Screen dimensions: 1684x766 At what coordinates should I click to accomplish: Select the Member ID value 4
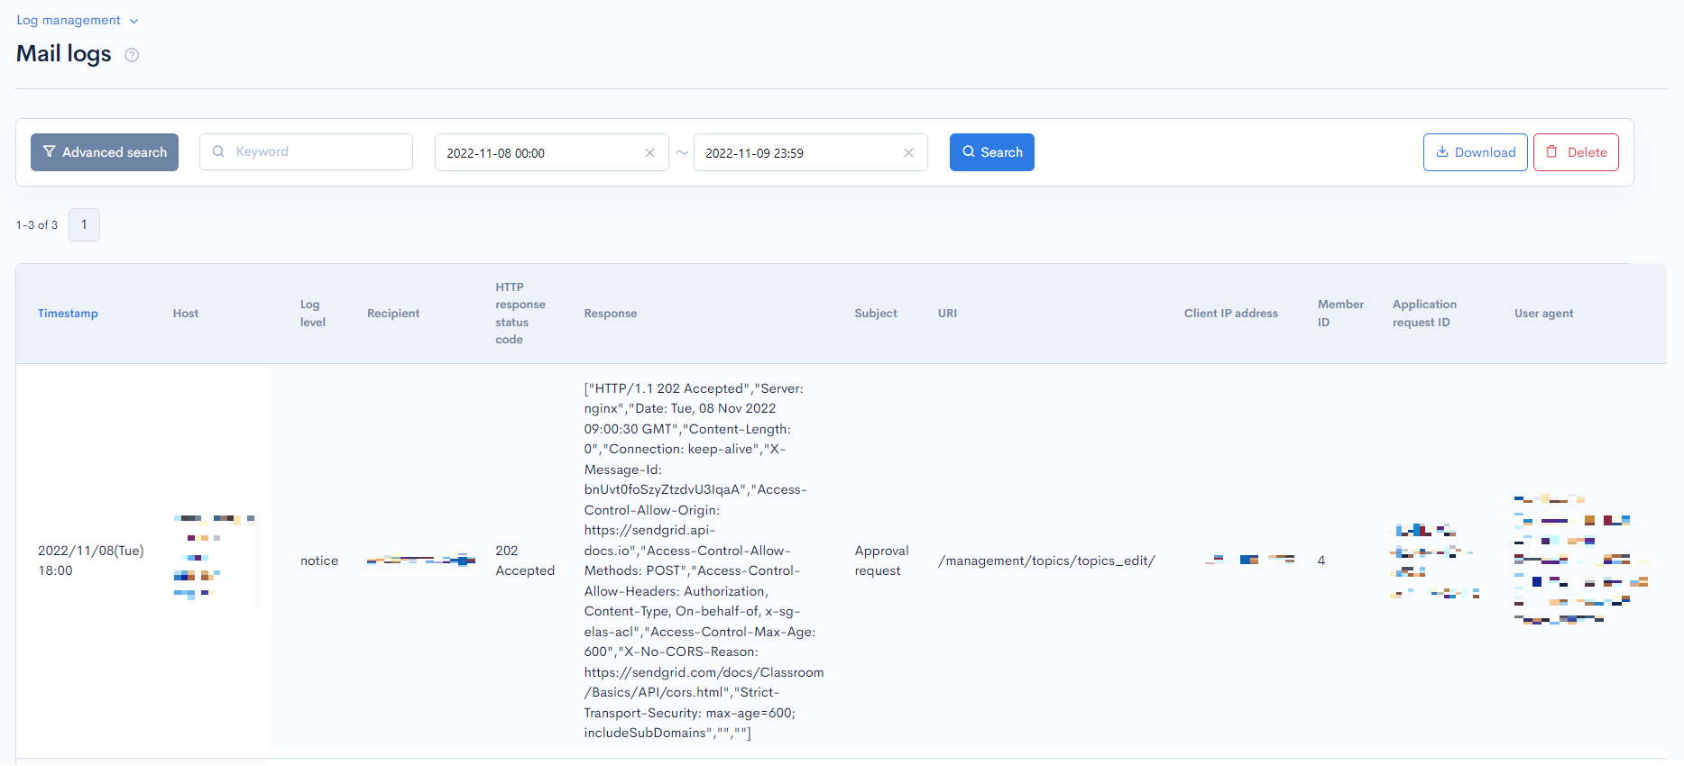[1321, 561]
